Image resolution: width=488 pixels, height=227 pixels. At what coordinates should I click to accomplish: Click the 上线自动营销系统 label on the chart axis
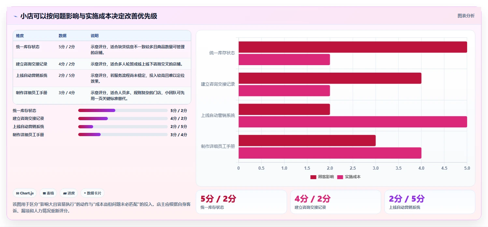point(218,115)
